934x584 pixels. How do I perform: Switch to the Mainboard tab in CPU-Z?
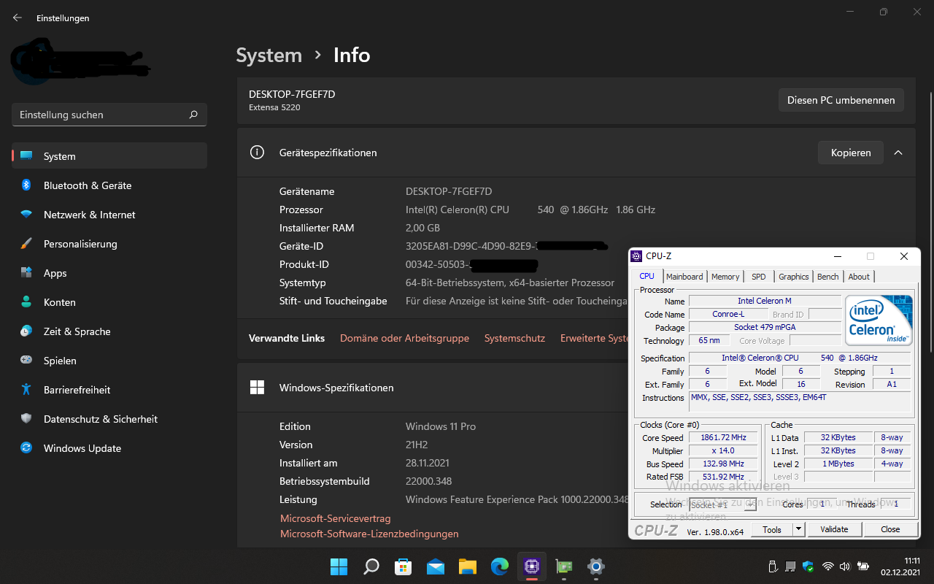point(684,277)
